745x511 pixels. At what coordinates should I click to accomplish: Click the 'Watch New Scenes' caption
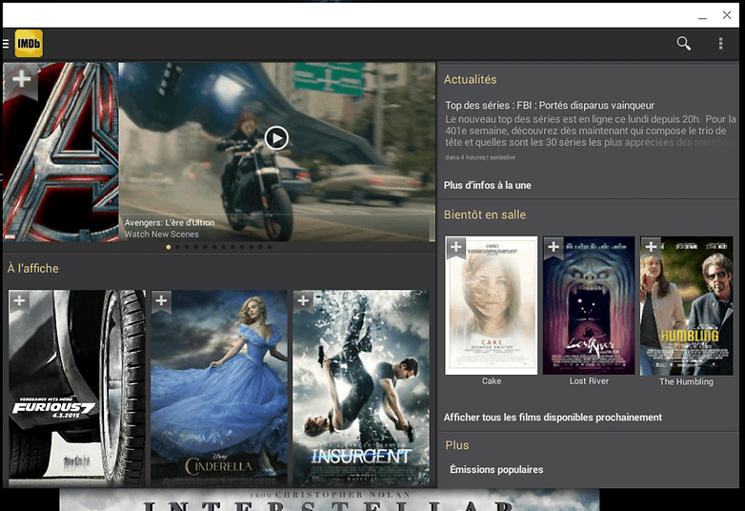[162, 235]
